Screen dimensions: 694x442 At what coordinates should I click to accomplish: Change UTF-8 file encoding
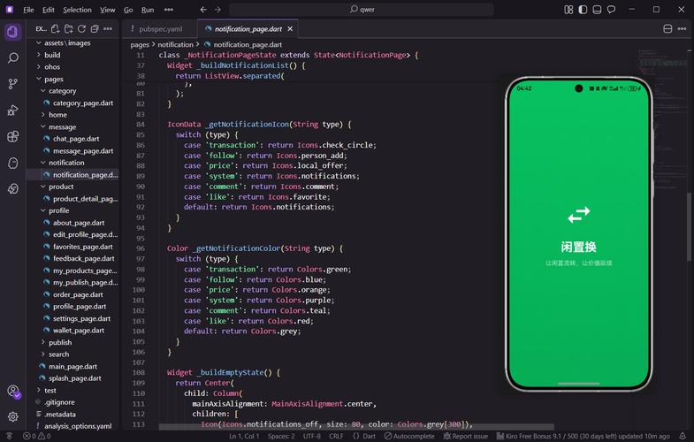coord(311,436)
